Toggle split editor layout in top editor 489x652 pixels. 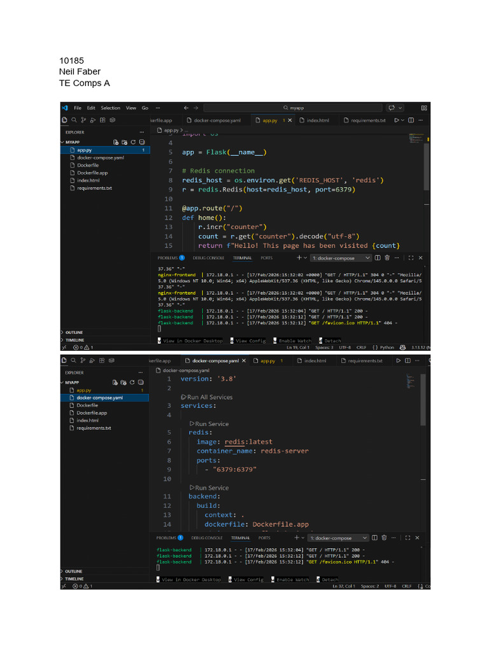click(x=411, y=120)
